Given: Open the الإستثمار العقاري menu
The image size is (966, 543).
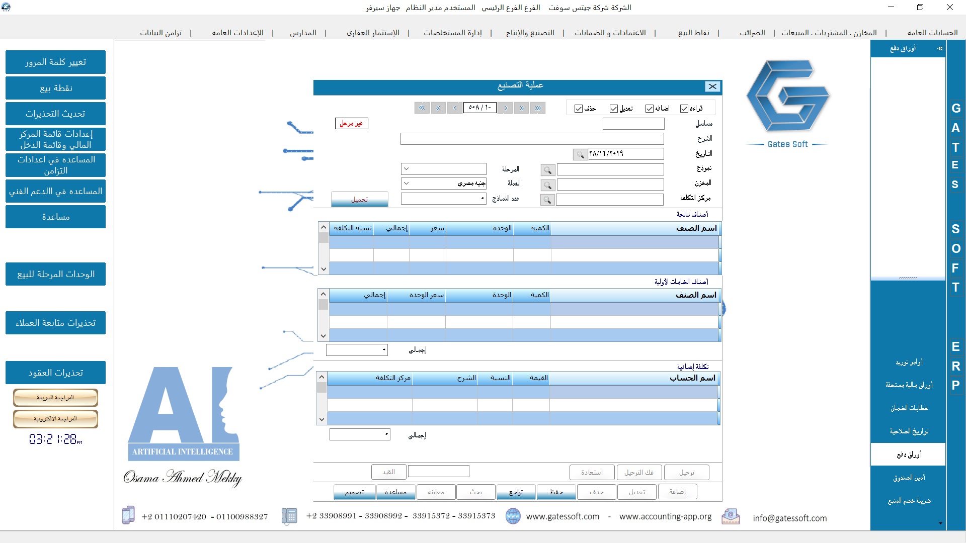Looking at the screenshot, I should pyautogui.click(x=373, y=33).
